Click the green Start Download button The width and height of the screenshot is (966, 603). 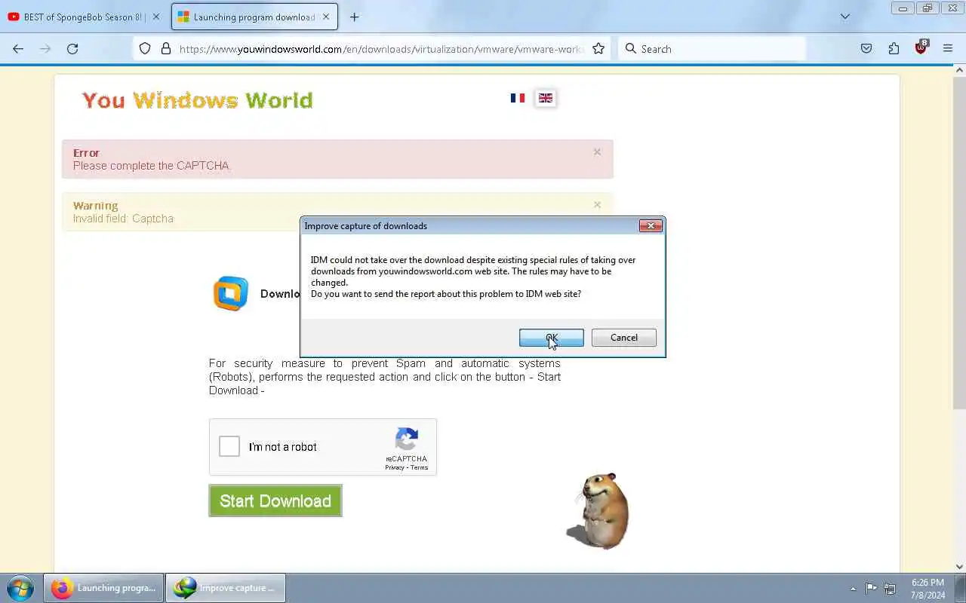pyautogui.click(x=275, y=500)
